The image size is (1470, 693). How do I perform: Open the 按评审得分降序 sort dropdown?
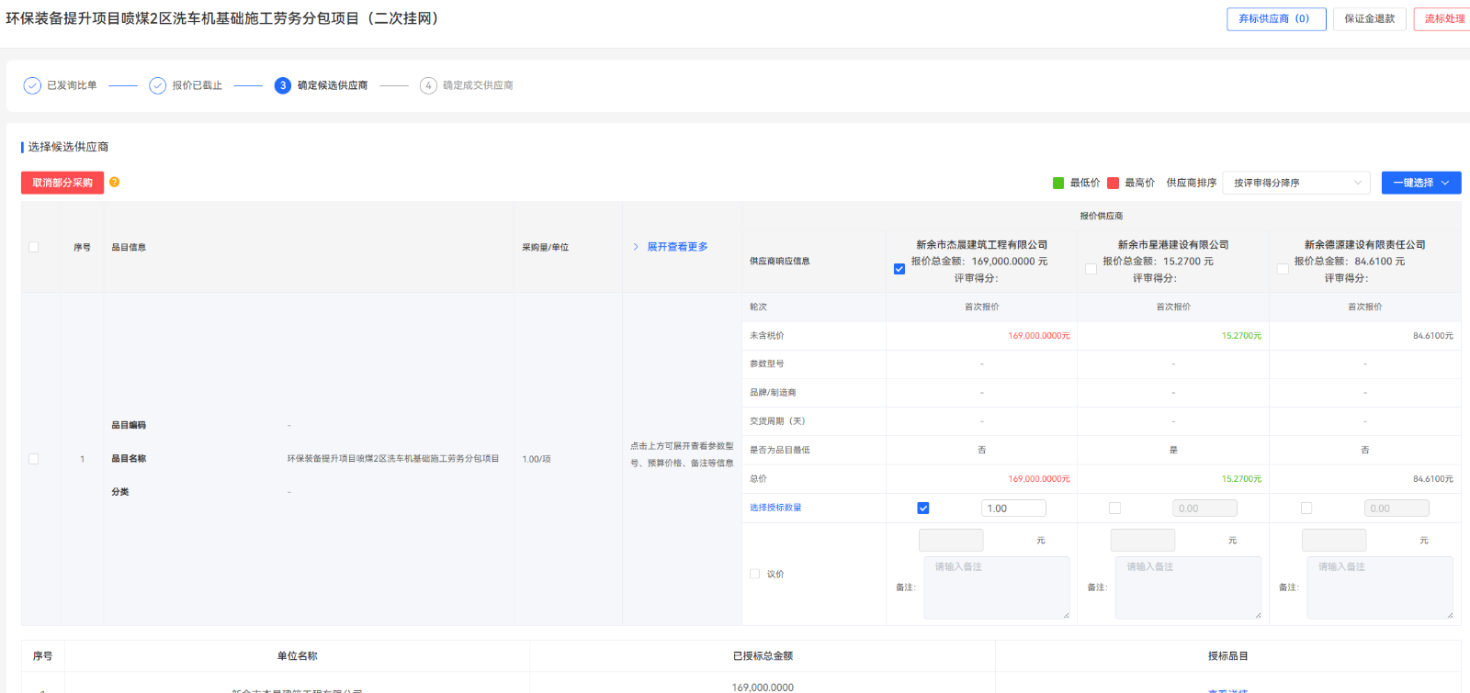tap(1295, 183)
